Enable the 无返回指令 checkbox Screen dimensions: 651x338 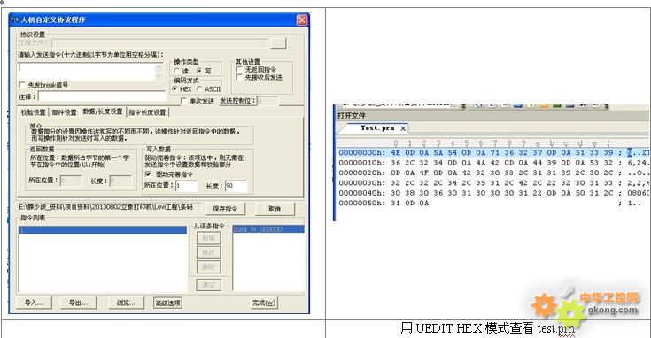pyautogui.click(x=239, y=69)
